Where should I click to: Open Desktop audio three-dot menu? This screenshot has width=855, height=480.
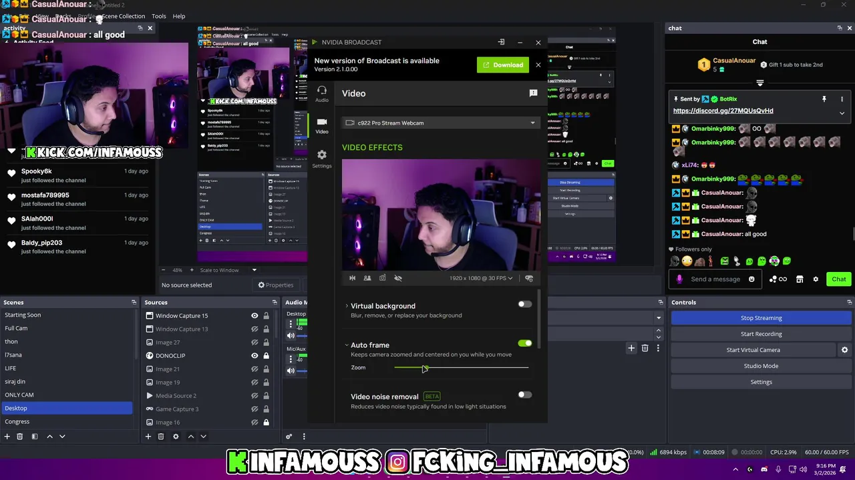[x=291, y=324]
